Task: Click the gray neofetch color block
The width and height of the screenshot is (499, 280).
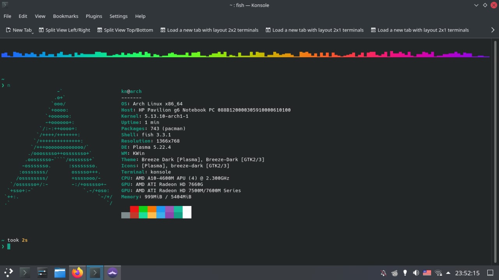Action: 126,215
